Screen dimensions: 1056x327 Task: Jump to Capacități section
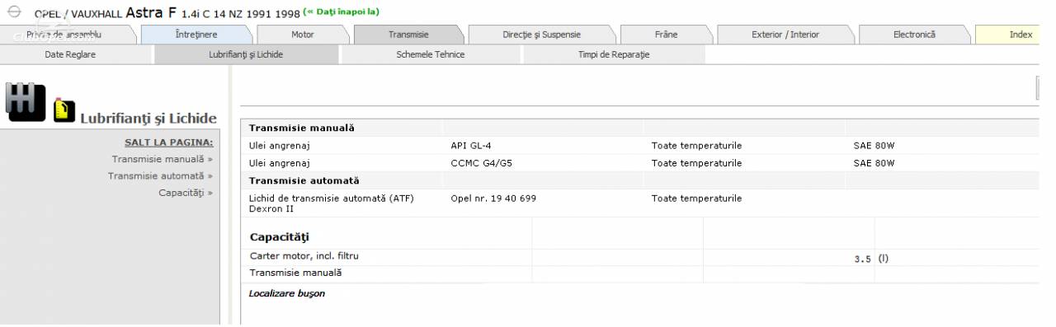[186, 193]
